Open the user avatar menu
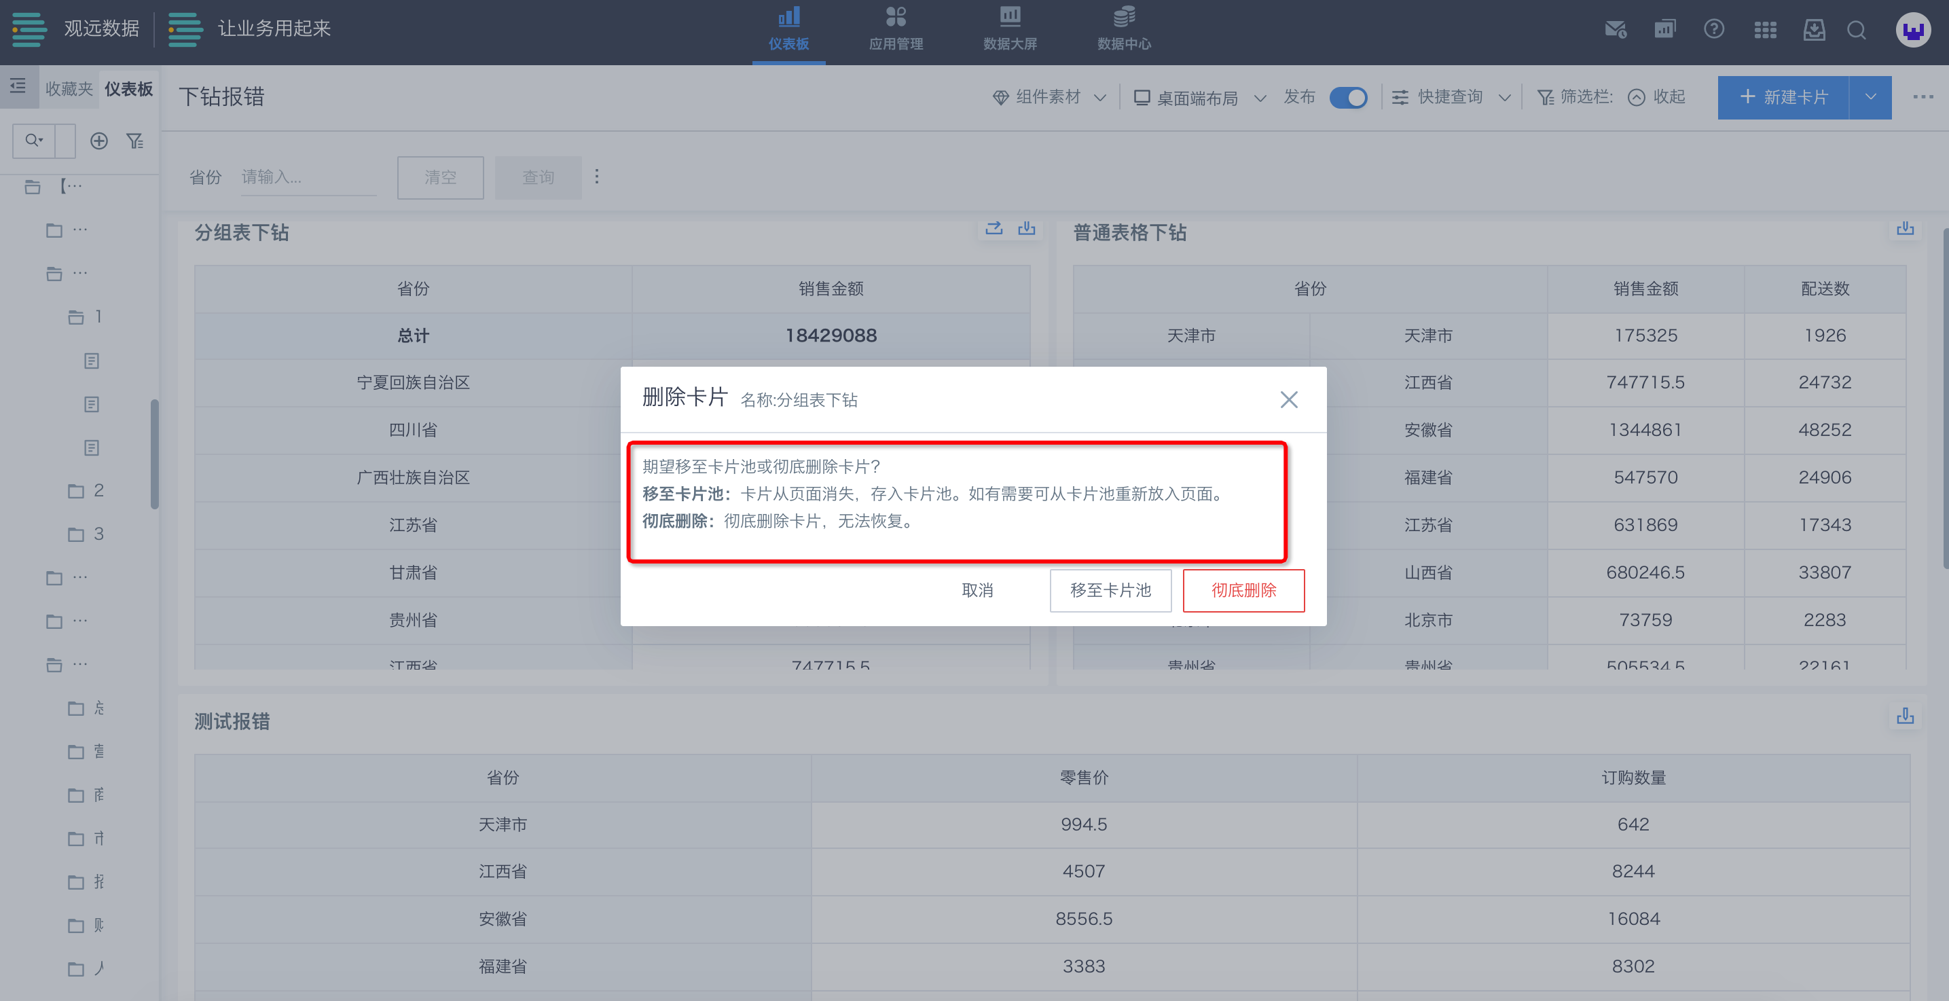The width and height of the screenshot is (1949, 1001). [x=1913, y=31]
